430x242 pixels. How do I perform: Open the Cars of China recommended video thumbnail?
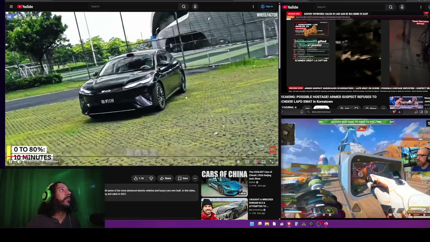tap(224, 183)
